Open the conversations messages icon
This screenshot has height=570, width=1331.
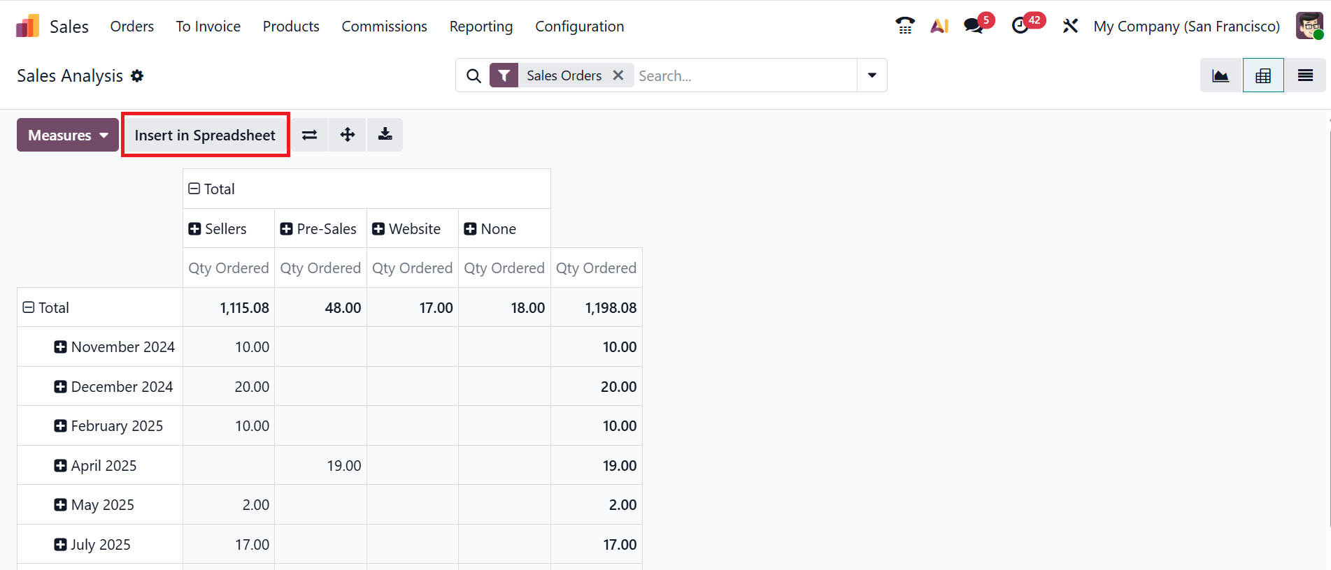pyautogui.click(x=973, y=27)
